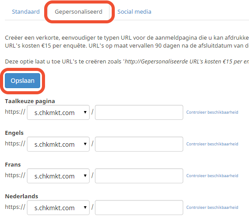Image resolution: width=249 pixels, height=219 pixels.
Task: Focus the Engels URL text field
Action: pos(139,144)
